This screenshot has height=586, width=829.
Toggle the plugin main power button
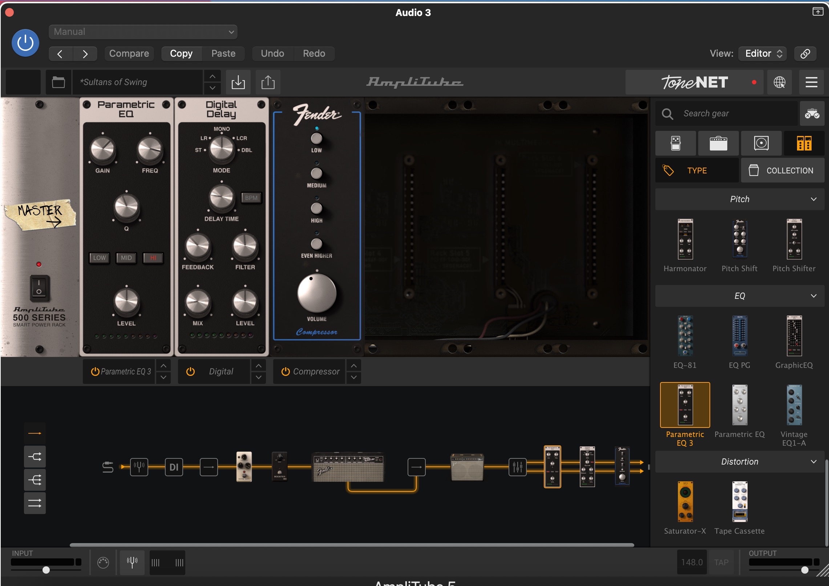(x=25, y=43)
